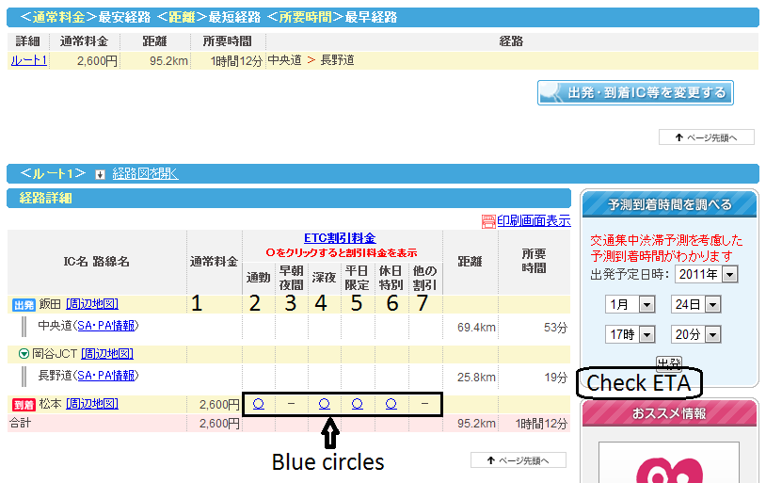Open 周辺地図 for 岡谷JCT

click(x=107, y=353)
